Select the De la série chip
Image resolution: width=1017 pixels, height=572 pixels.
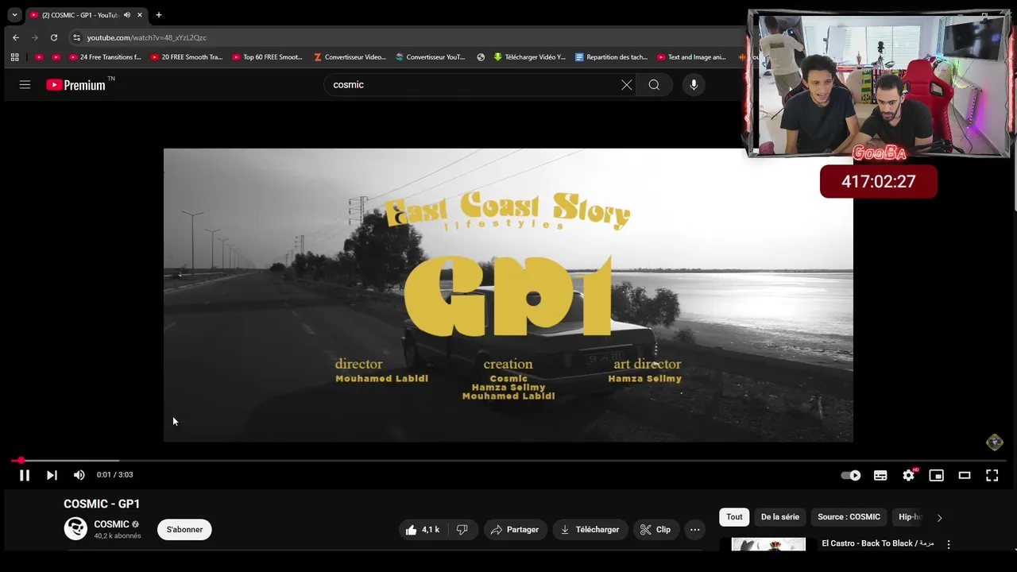click(780, 517)
